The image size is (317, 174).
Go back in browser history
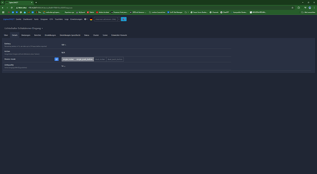pos(3,8)
